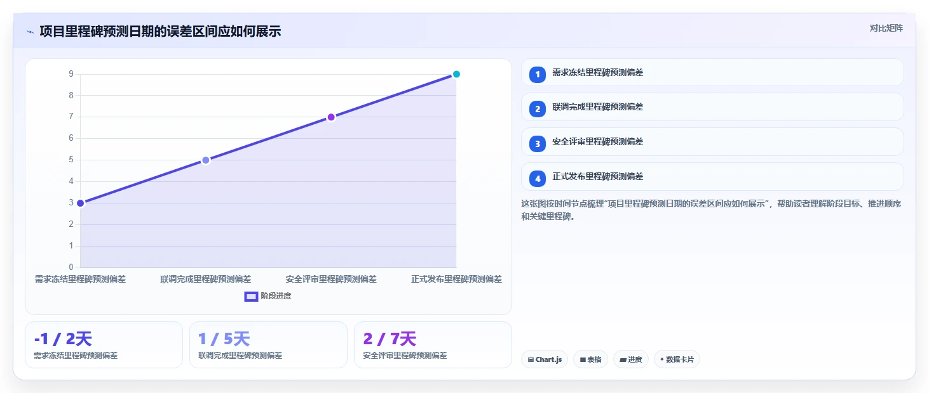
Task: Click the 阶段进度 legend color box
Action: tap(251, 296)
